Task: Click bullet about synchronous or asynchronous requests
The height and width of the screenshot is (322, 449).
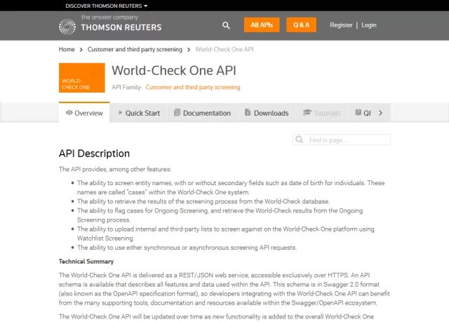Action: (x=187, y=248)
